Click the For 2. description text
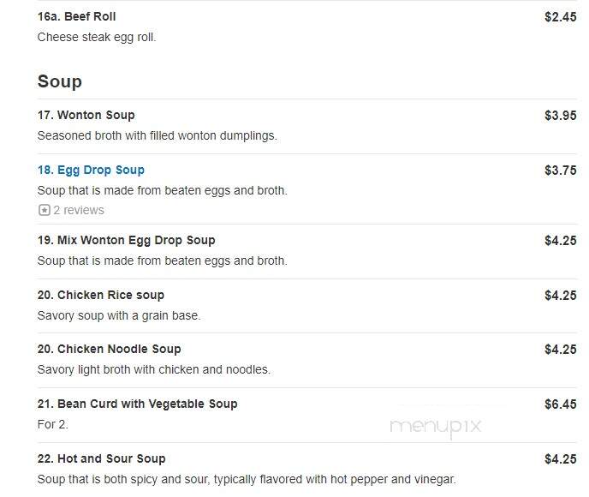Viewport: 589px width, 497px height. point(52,424)
